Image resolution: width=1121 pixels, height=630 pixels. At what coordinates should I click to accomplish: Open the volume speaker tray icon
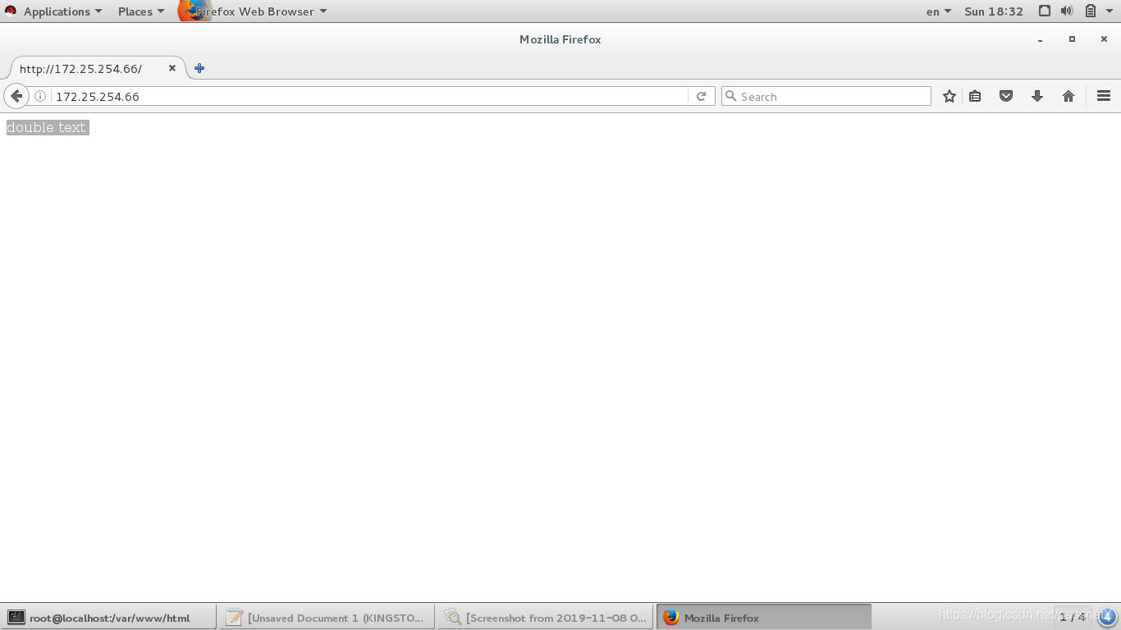[x=1067, y=11]
